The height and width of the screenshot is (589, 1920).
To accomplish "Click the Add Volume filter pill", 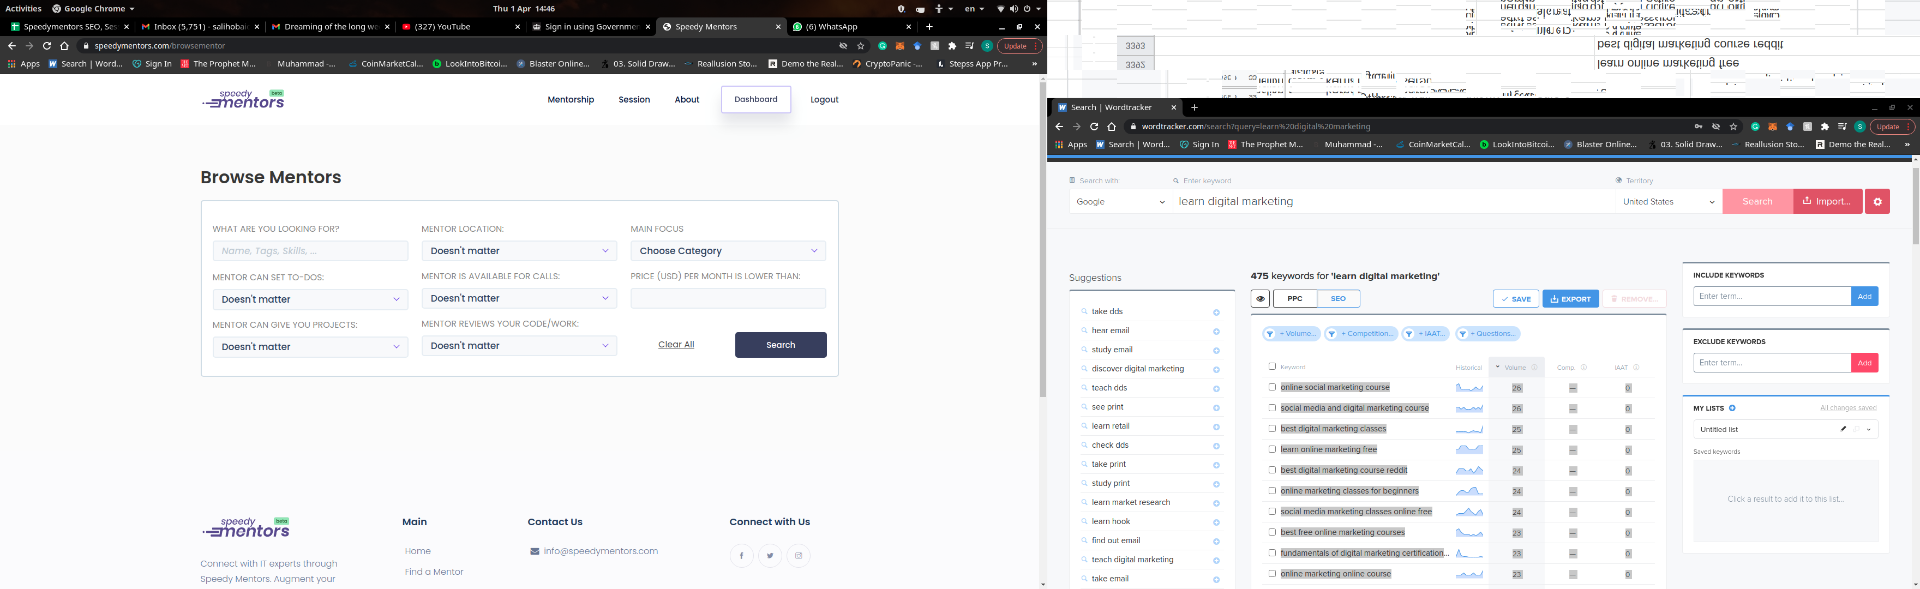I will pos(1291,334).
